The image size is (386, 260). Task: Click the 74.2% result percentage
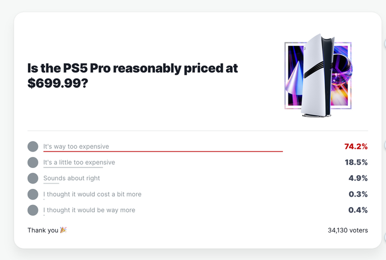point(356,147)
